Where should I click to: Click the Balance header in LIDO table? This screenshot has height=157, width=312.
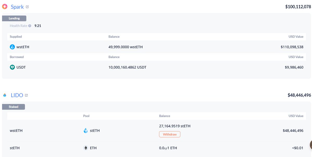165,116
